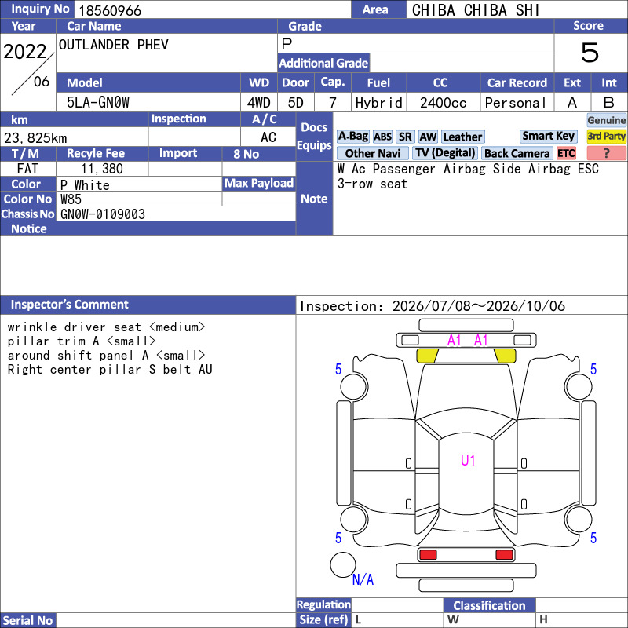Click the left yellow headlight marker
The image size is (628, 628).
pos(427,356)
